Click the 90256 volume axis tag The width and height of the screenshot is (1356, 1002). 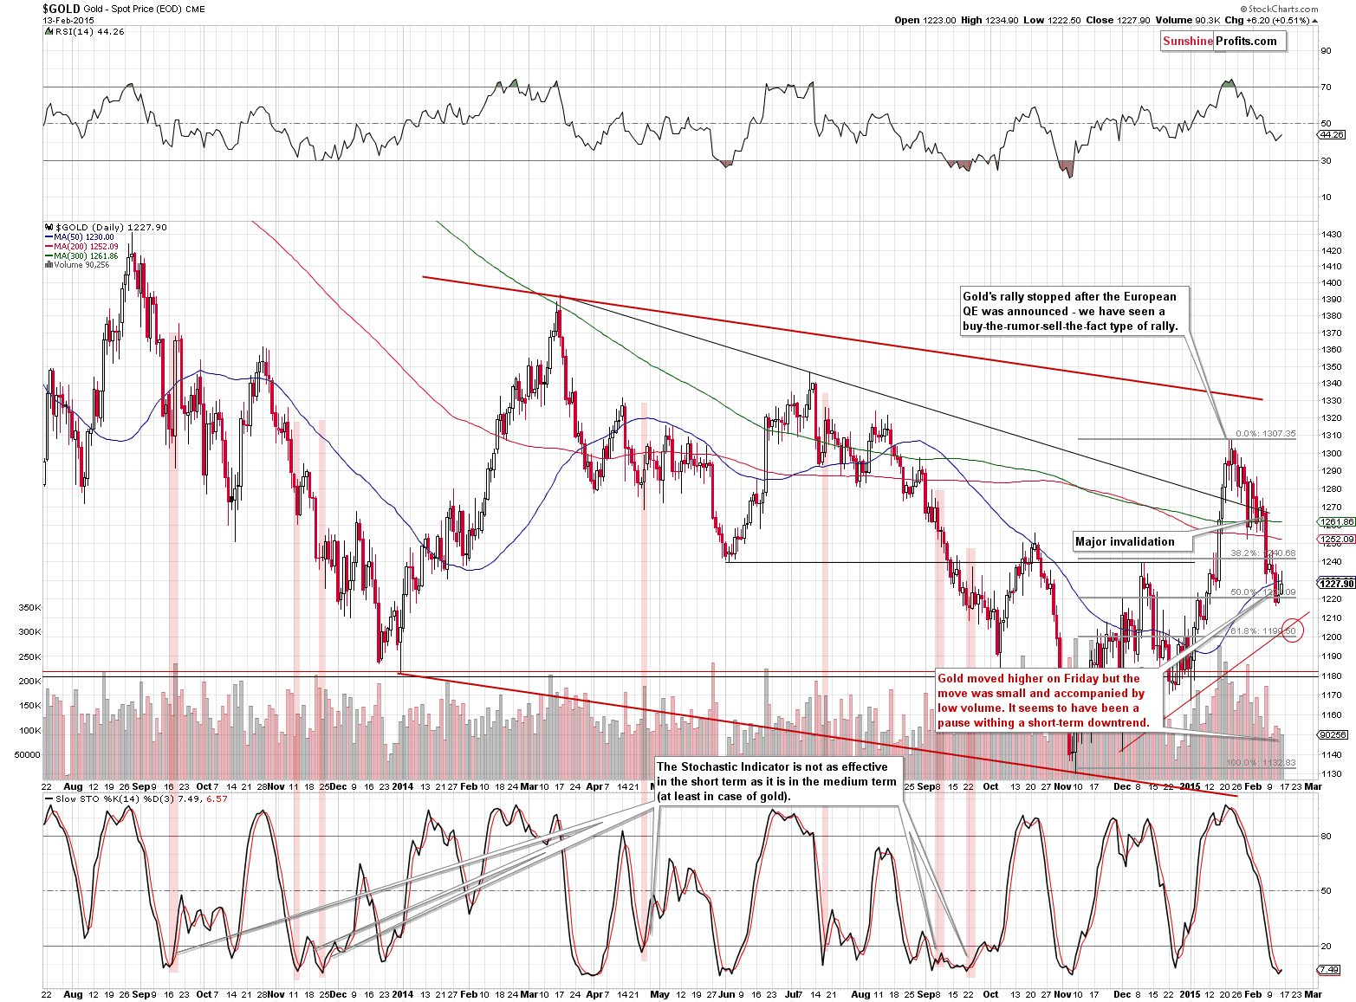(1333, 734)
